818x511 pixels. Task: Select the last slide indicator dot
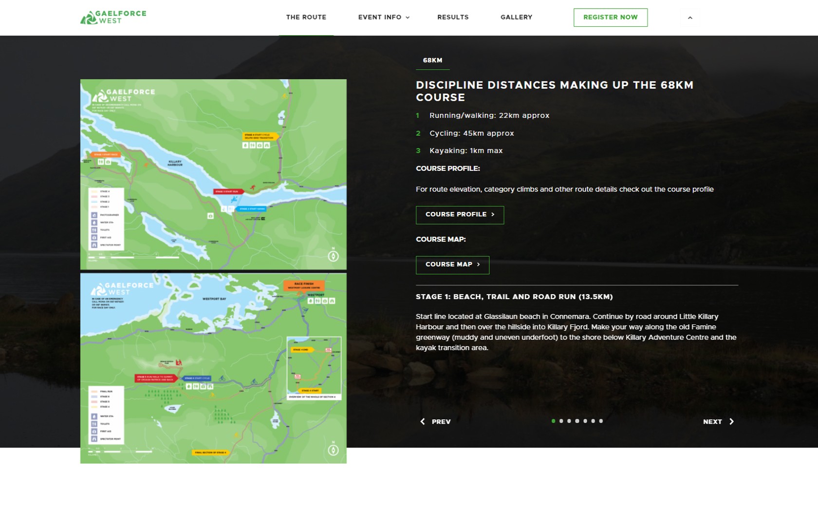[x=601, y=421]
